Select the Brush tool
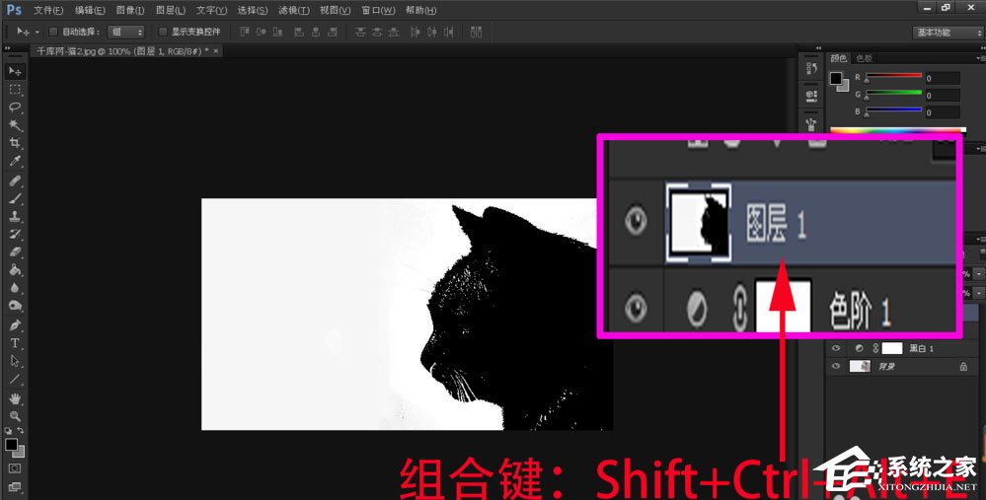This screenshot has width=986, height=500. 15,198
